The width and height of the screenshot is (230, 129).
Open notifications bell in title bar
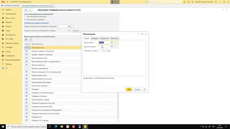(184, 2)
